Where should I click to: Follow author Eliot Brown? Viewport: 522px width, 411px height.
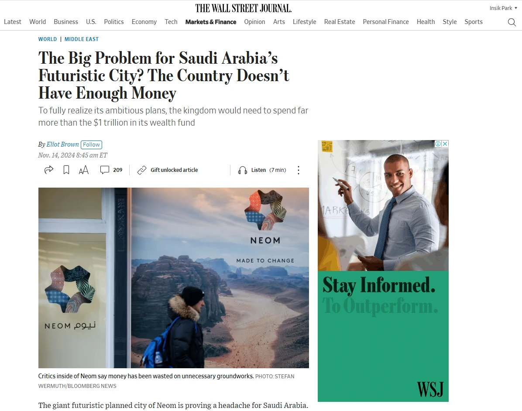(91, 145)
